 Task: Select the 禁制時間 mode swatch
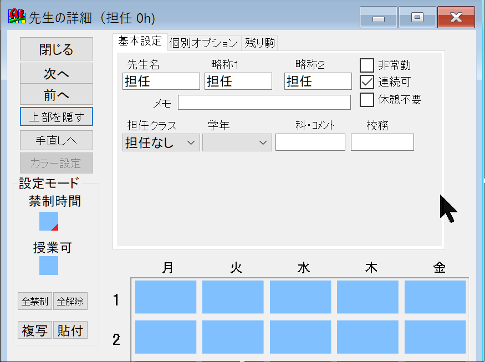[49, 221]
